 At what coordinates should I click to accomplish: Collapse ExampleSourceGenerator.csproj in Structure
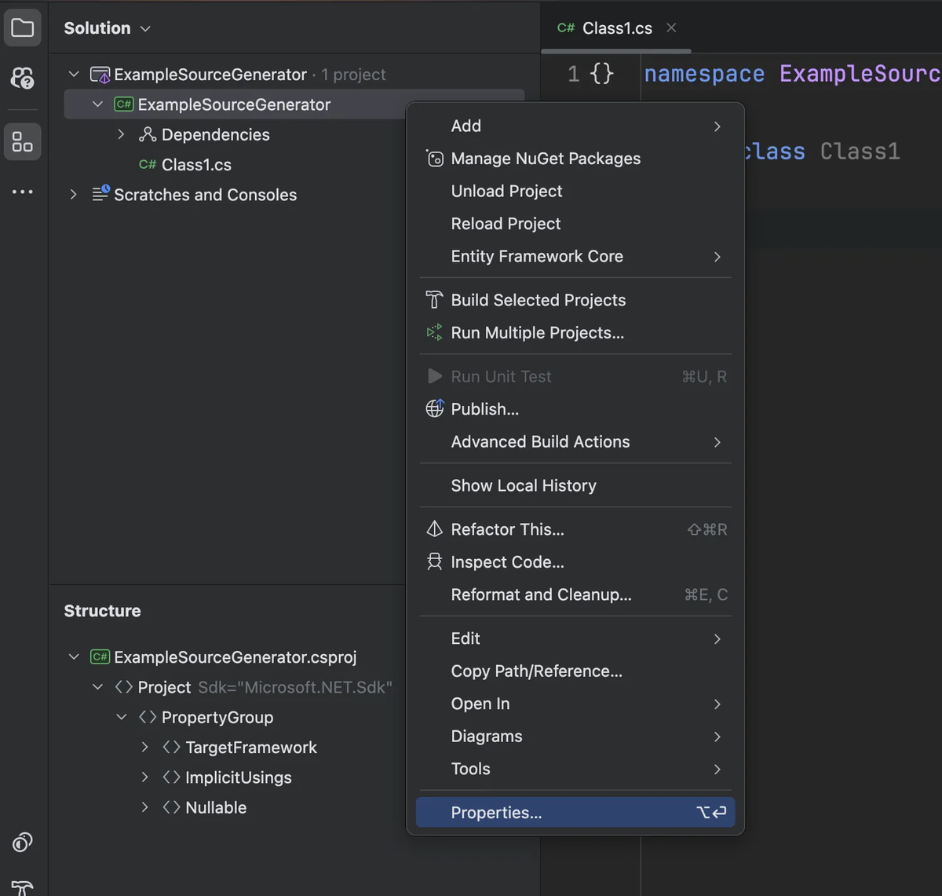click(x=74, y=657)
